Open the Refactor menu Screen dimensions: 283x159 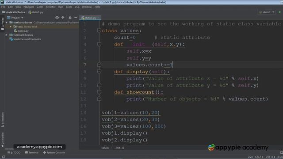[x=50, y=7]
